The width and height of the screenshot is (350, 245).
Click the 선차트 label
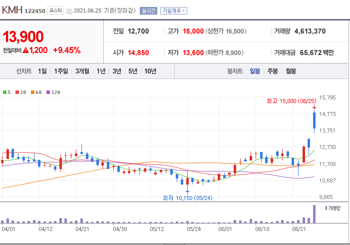23,71
